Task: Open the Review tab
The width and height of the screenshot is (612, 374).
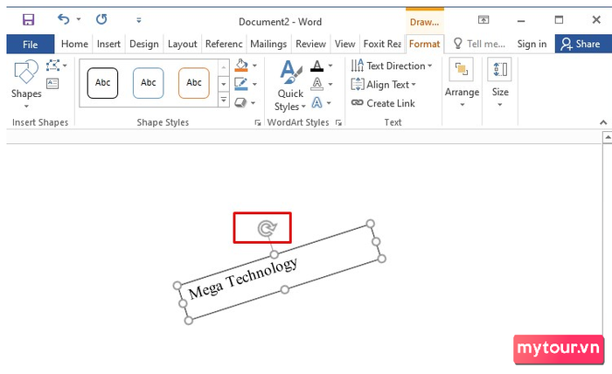Action: pos(310,44)
